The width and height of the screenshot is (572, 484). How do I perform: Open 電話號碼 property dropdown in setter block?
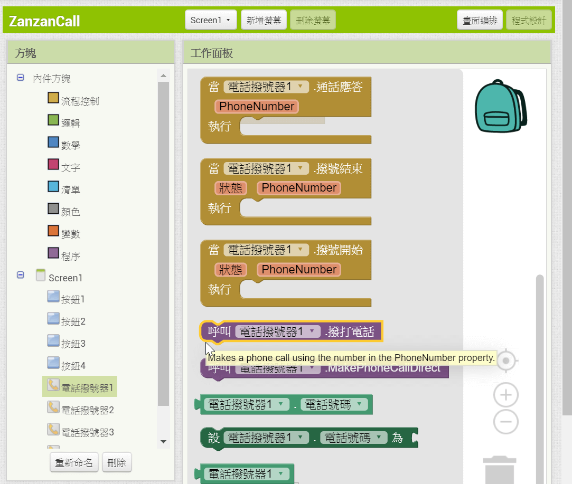353,438
